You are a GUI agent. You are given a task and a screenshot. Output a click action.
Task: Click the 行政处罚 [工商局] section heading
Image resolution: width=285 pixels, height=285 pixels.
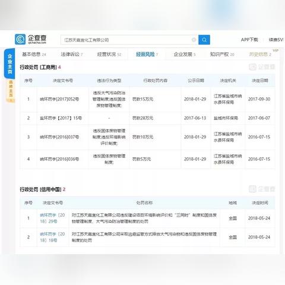40,67
